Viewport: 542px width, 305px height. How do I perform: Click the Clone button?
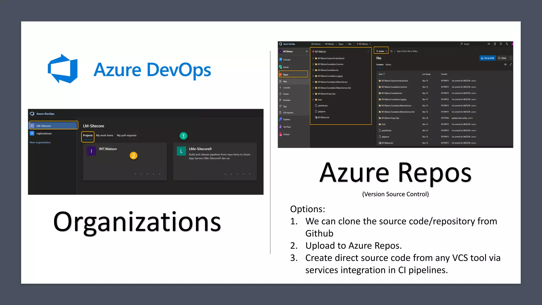click(x=502, y=58)
